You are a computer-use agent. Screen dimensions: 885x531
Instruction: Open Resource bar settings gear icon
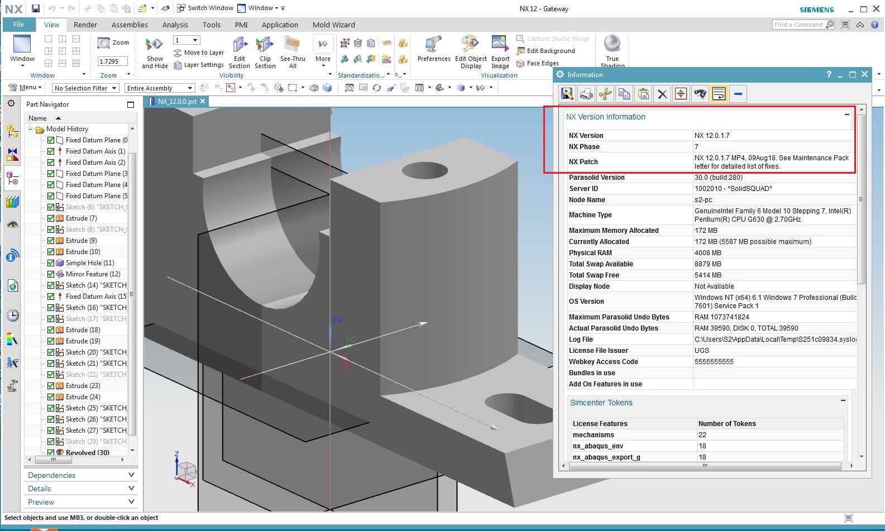tap(11, 103)
